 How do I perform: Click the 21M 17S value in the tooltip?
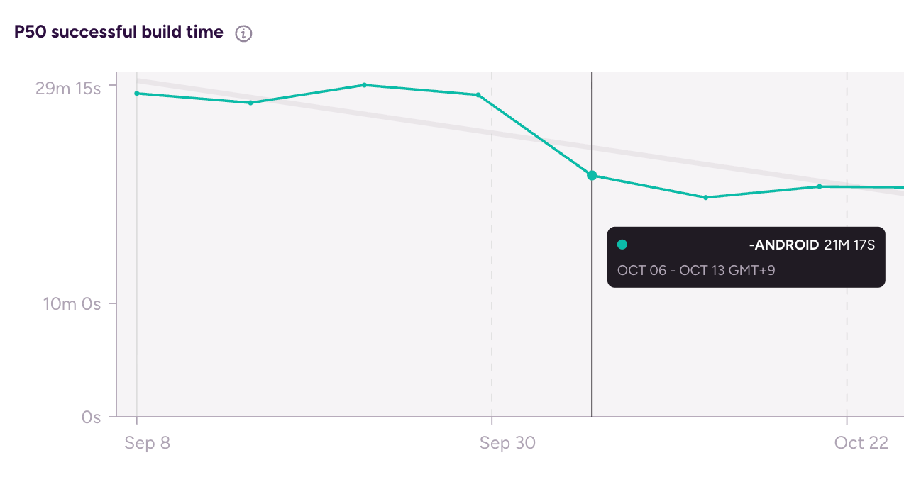click(x=849, y=245)
